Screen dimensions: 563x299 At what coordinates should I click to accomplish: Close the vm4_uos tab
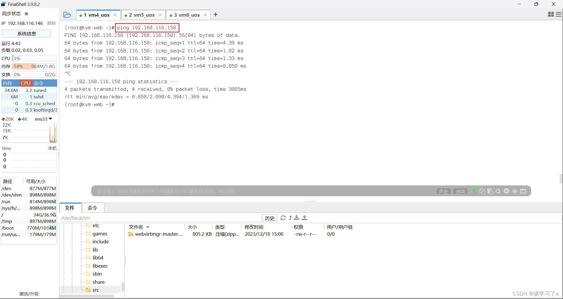115,15
